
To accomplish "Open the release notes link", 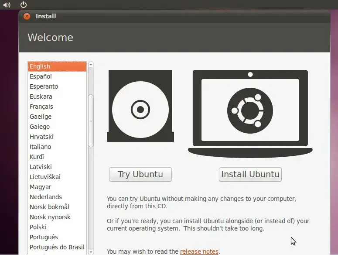I will tap(199, 252).
